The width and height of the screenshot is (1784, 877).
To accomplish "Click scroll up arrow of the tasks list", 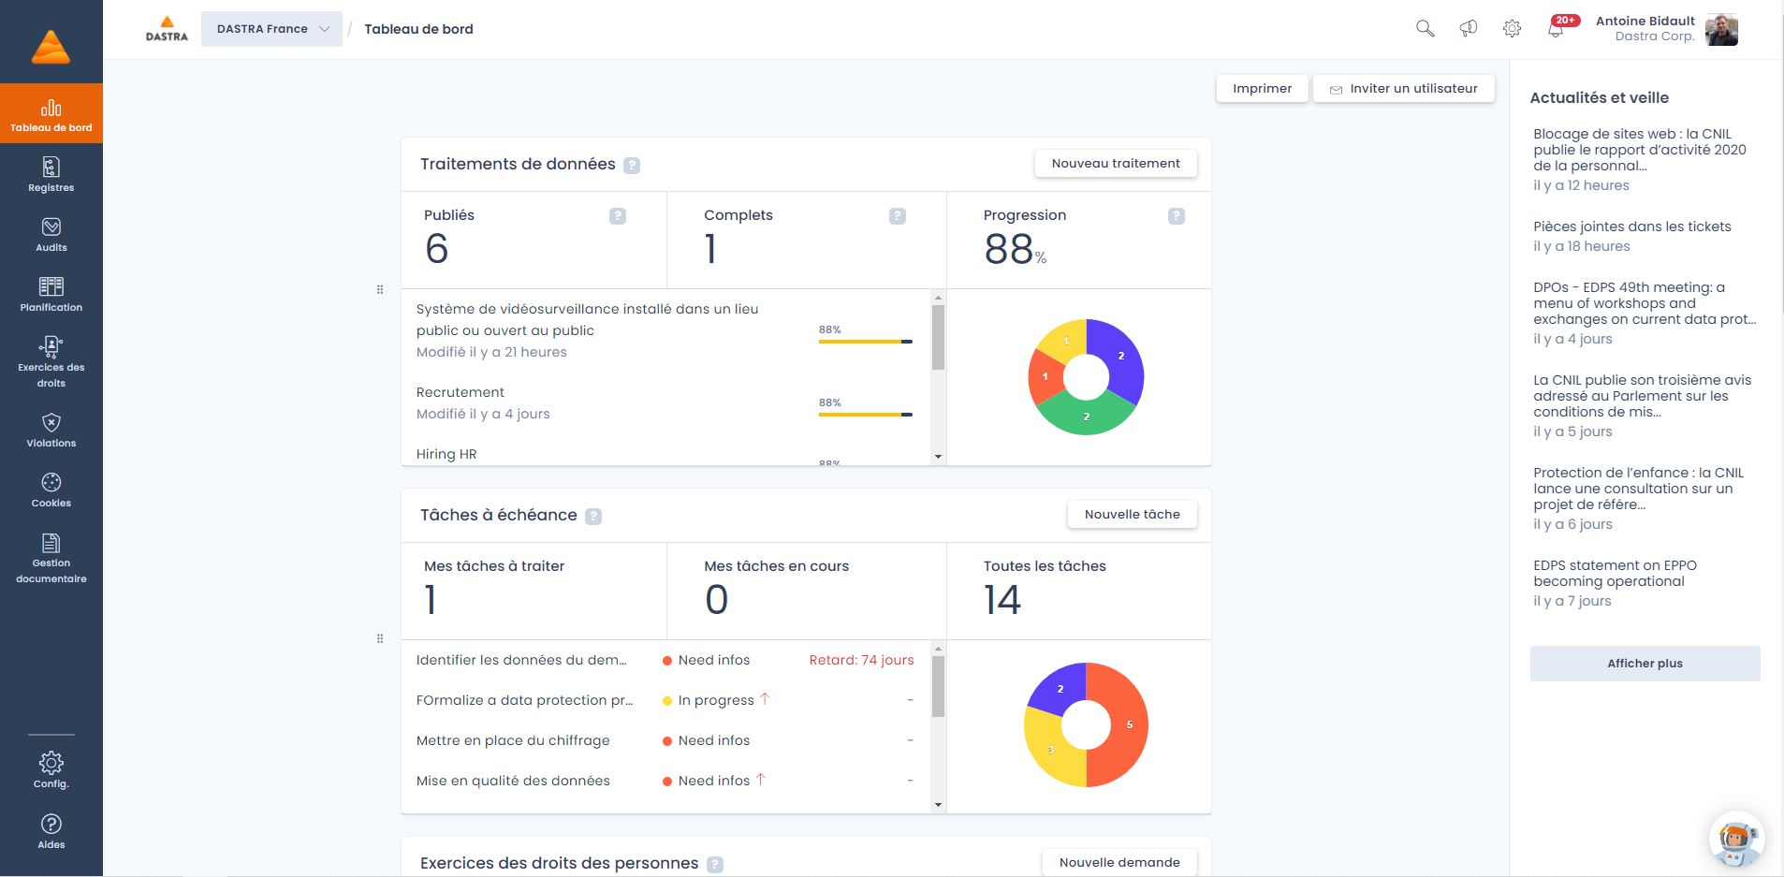I will [939, 649].
